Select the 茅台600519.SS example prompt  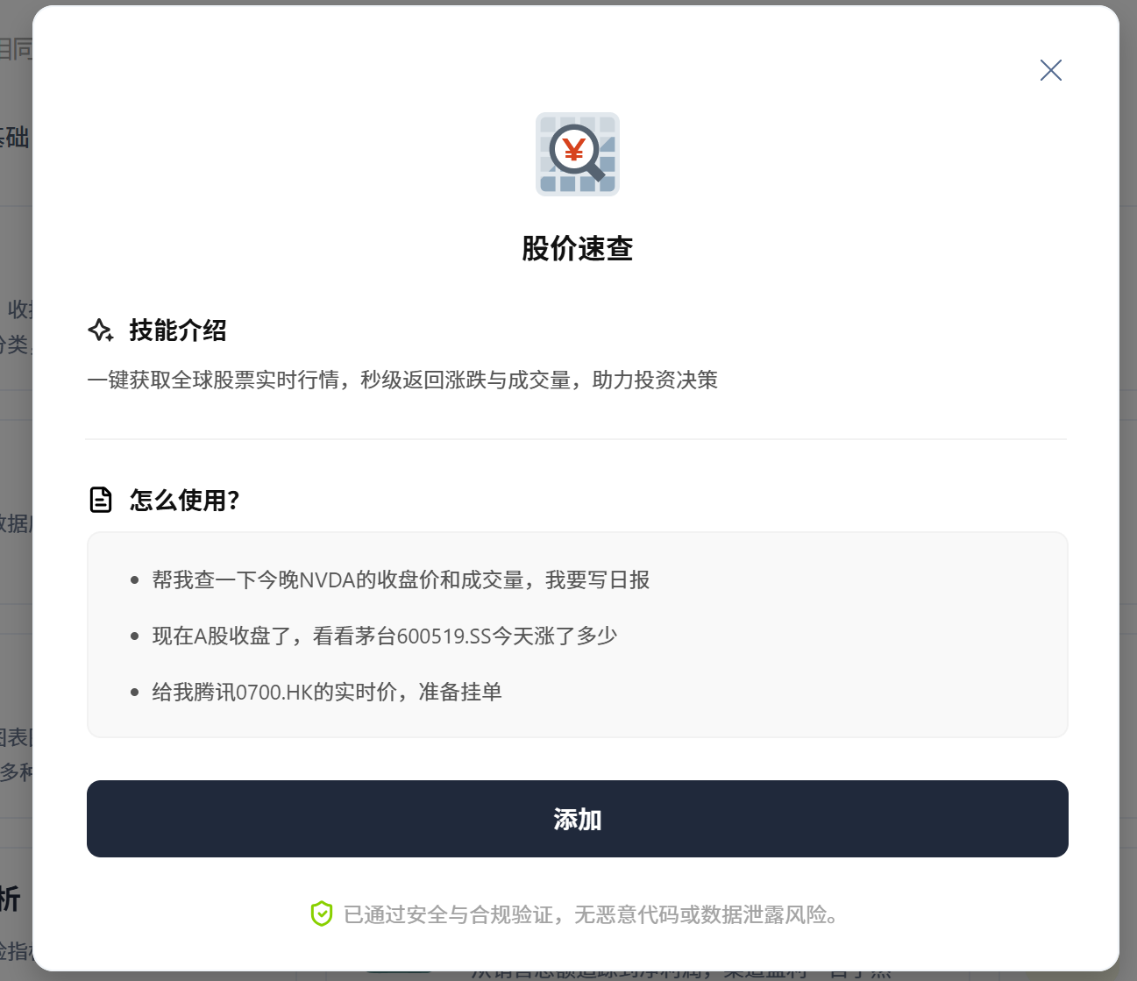click(x=385, y=636)
